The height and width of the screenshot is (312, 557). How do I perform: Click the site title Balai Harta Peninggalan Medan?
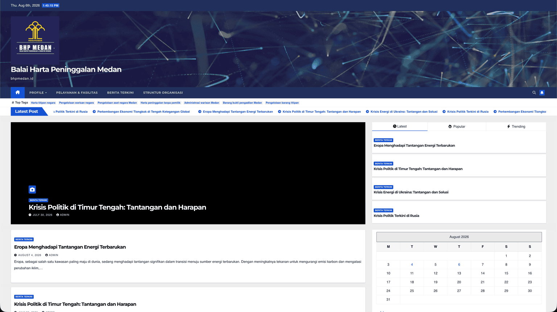coord(66,70)
